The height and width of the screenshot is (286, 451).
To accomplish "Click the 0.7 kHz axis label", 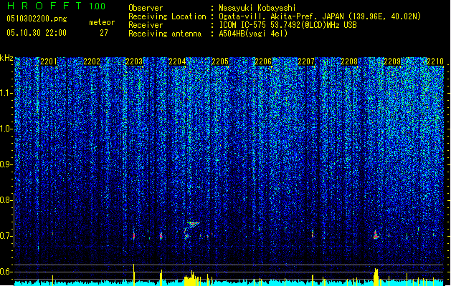I will click(6, 236).
